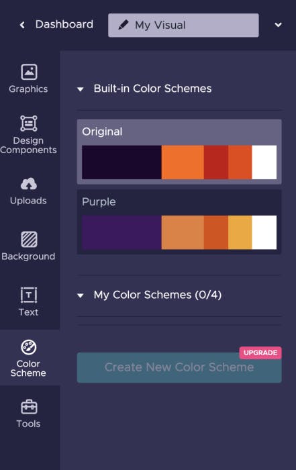Open the dropdown chevron next to the title

(x=279, y=25)
